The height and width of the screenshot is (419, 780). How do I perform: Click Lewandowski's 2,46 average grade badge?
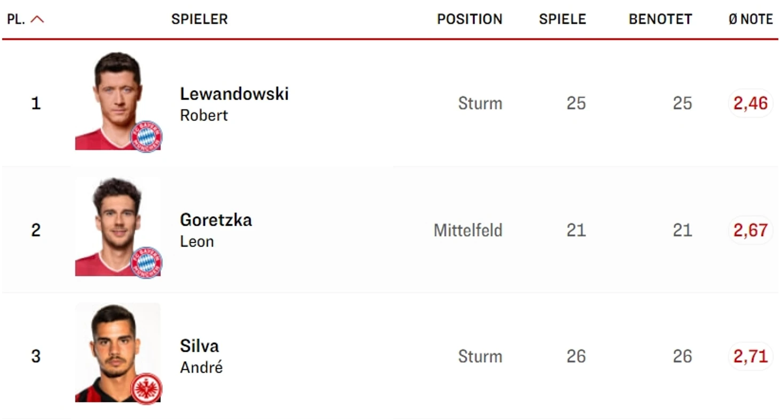click(751, 103)
